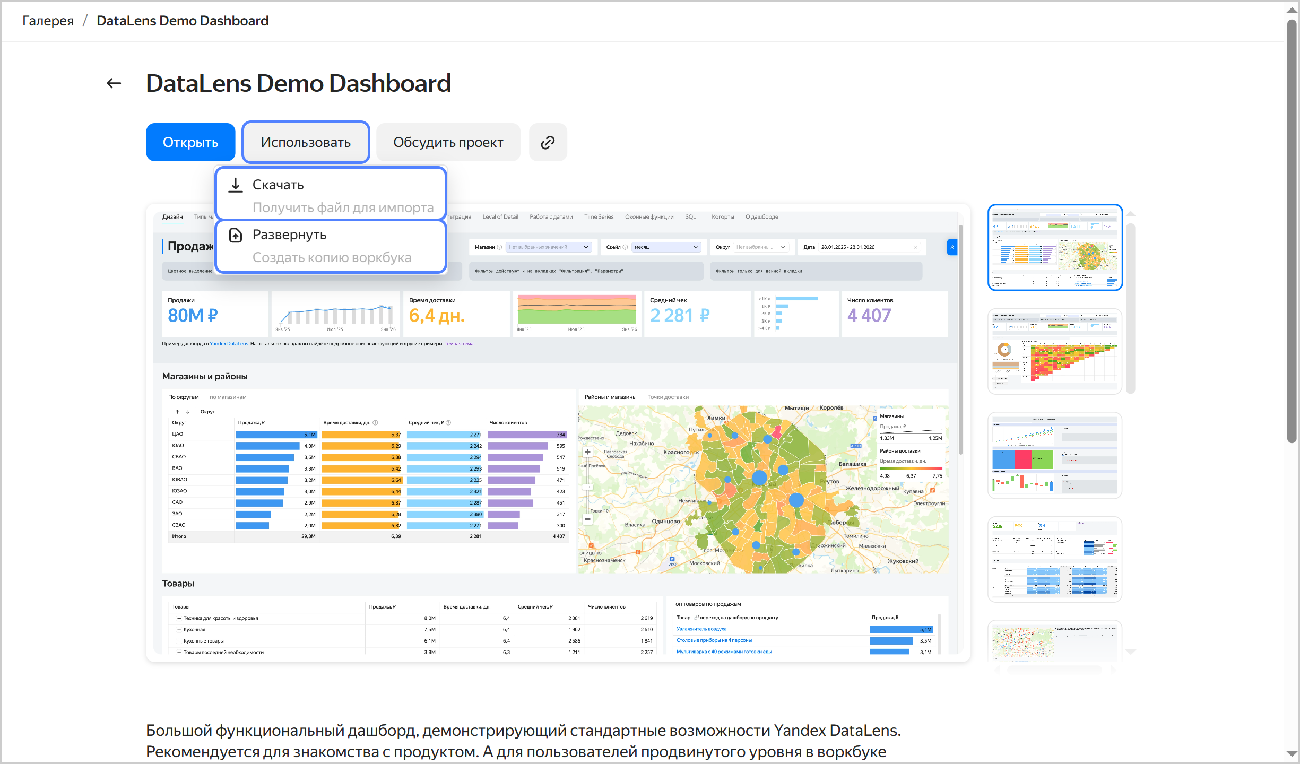Open the second thumbnail with the heatmap triangle

(x=1055, y=351)
